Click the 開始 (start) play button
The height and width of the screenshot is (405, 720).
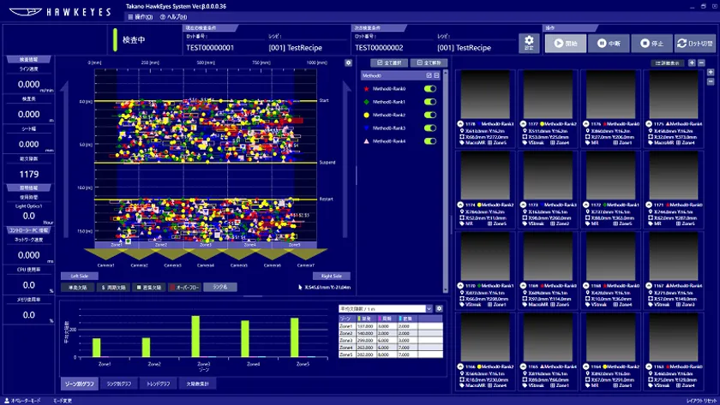click(565, 43)
